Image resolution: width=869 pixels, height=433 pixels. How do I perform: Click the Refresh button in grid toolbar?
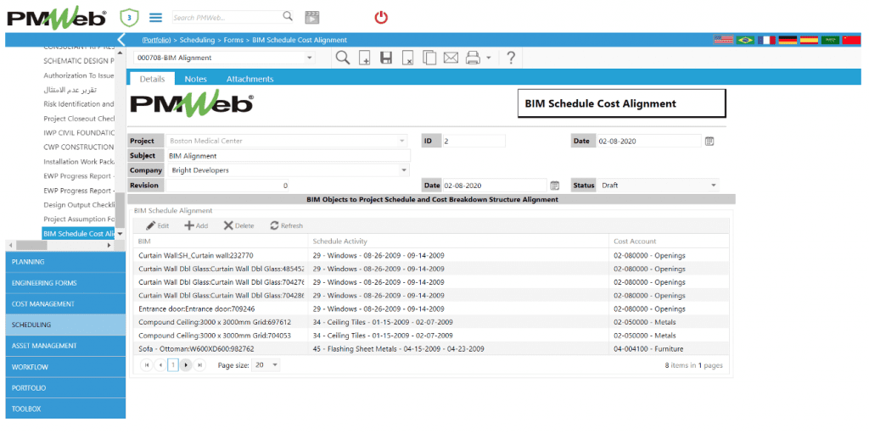point(287,226)
